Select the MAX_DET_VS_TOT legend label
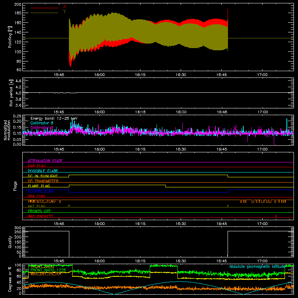Viewport: 298px width, 298px height. [46, 274]
